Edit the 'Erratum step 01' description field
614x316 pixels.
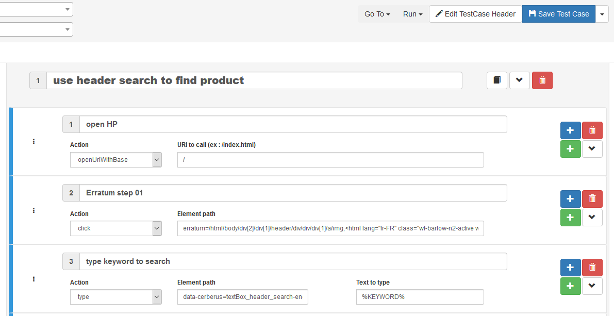pyautogui.click(x=293, y=193)
